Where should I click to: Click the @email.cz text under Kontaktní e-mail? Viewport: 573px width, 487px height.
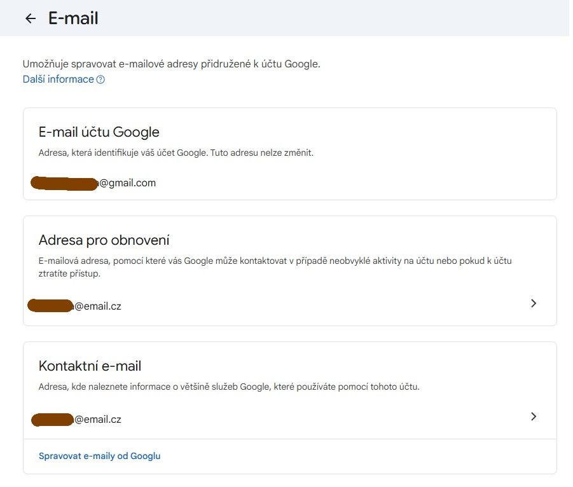tap(98, 419)
